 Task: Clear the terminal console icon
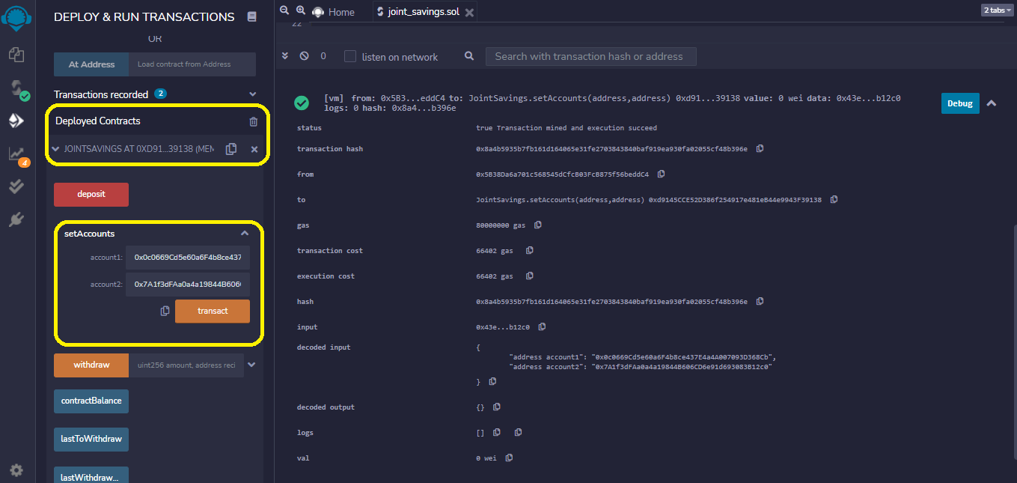click(x=304, y=56)
